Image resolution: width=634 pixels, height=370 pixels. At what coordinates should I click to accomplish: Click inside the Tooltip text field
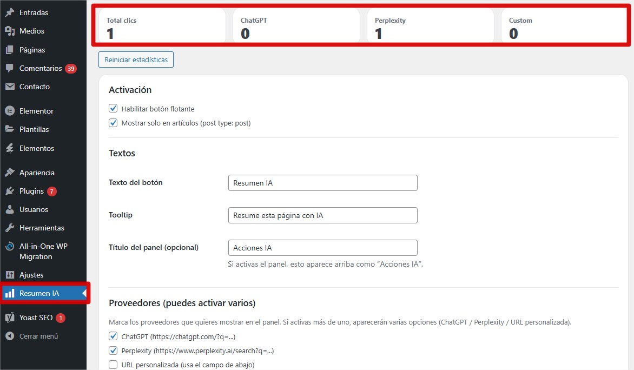click(322, 215)
